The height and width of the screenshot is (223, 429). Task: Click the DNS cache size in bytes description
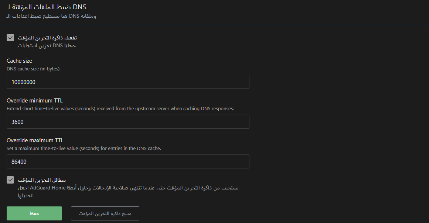pos(33,69)
